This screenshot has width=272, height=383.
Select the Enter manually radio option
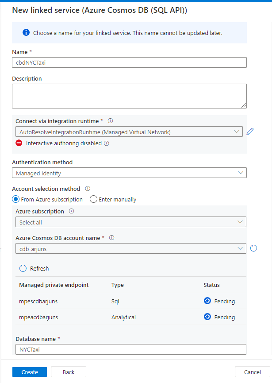coord(93,199)
